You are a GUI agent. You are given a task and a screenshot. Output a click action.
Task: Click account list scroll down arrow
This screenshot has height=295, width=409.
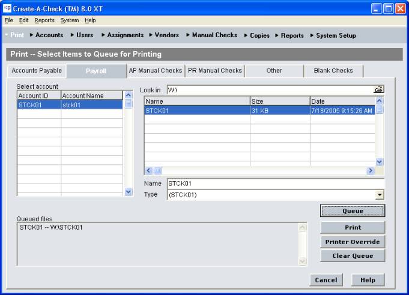tap(128, 192)
